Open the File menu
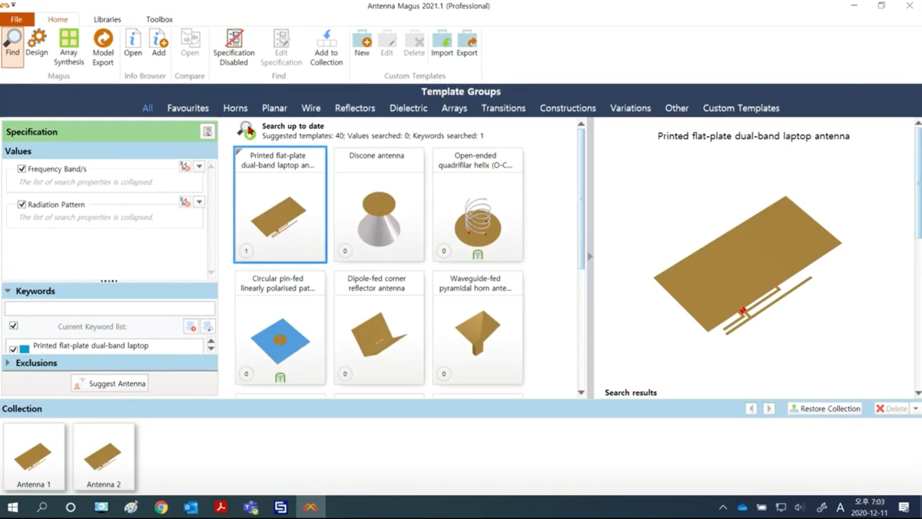 pyautogui.click(x=16, y=19)
